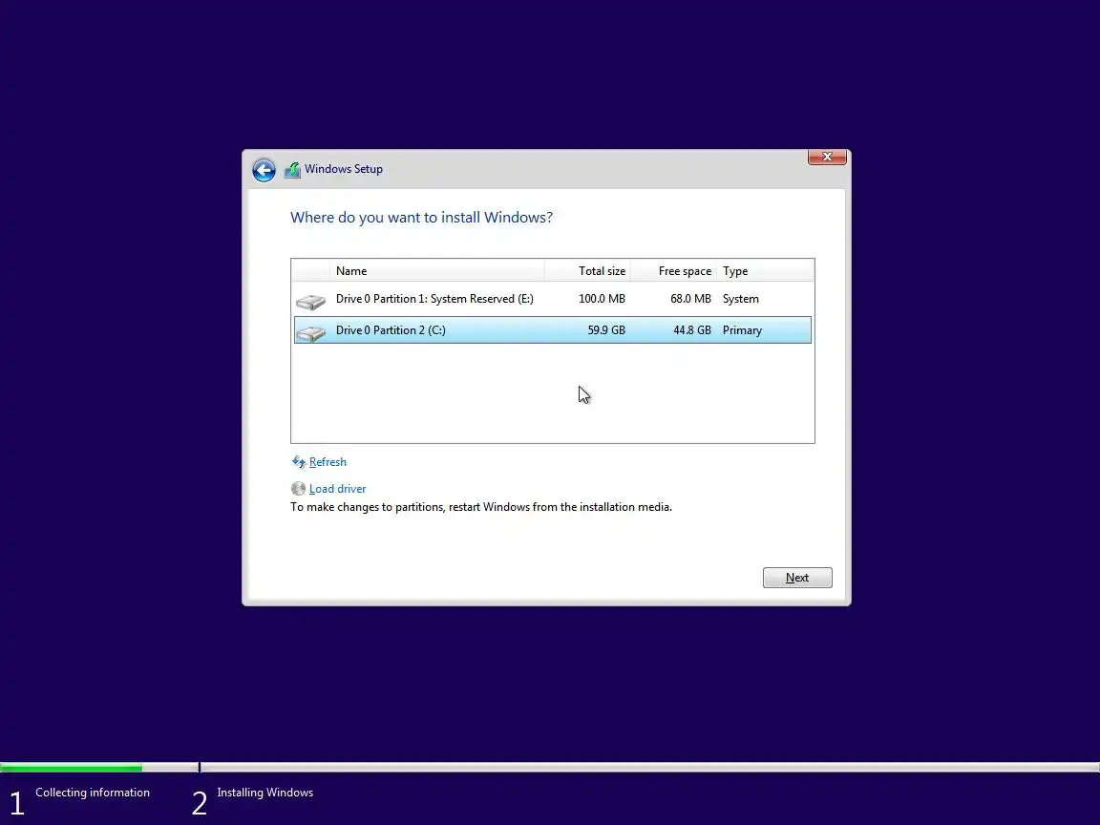Click 'Where do you want to install Windows?' heading

(x=422, y=218)
